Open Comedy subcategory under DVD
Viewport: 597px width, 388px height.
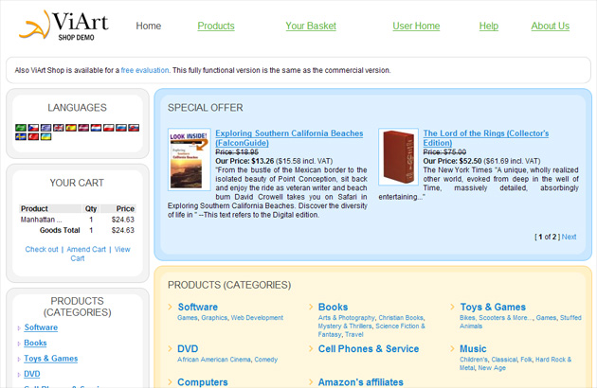point(265,360)
